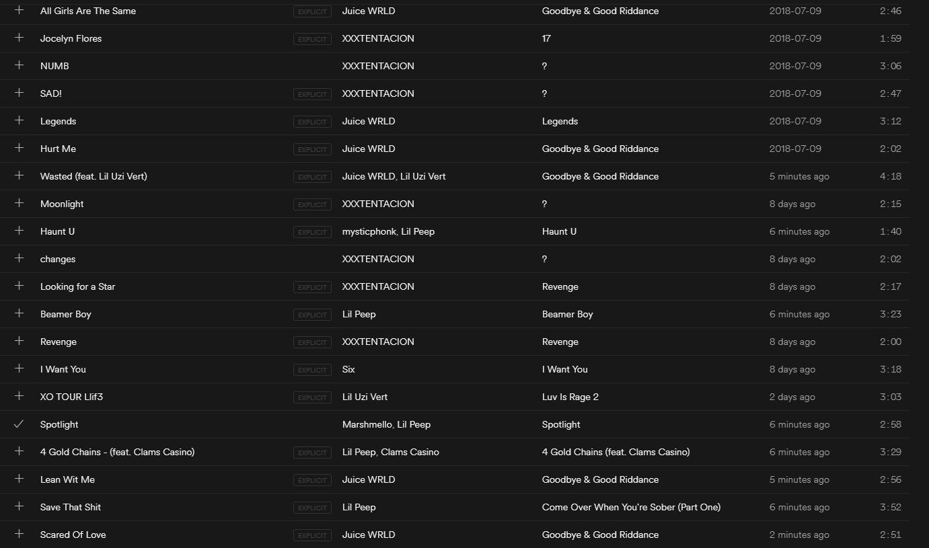The width and height of the screenshot is (929, 548).
Task: Save Wasted (feat. Lil Uzi Vert) track
Action: click(19, 175)
